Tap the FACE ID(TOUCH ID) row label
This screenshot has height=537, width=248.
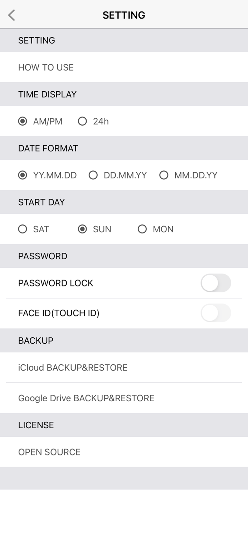coord(59,313)
